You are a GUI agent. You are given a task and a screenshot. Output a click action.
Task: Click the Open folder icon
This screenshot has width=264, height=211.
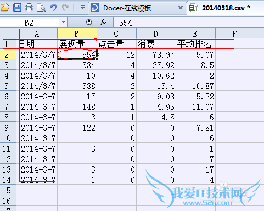click(x=4, y=8)
